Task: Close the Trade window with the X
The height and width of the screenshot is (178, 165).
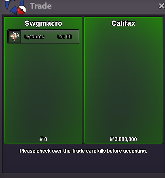Action: 162,6
